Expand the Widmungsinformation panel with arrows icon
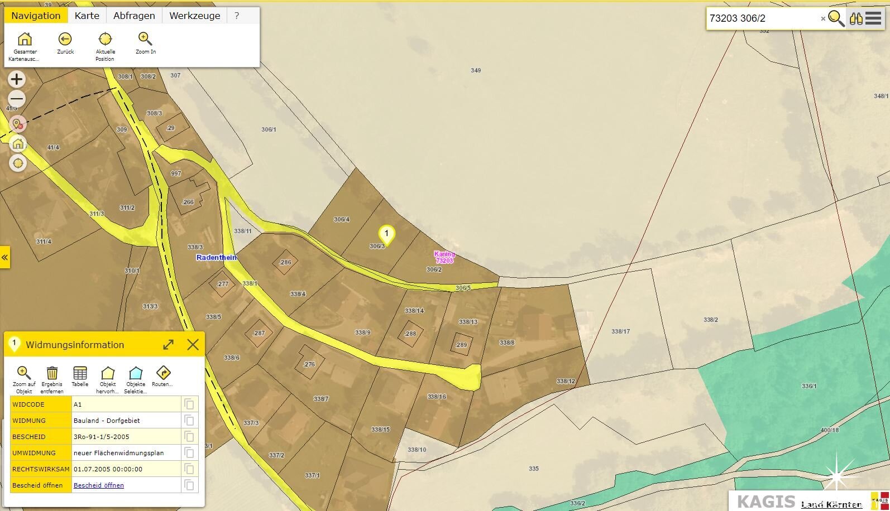Viewport: 890px width, 511px height. click(x=168, y=345)
